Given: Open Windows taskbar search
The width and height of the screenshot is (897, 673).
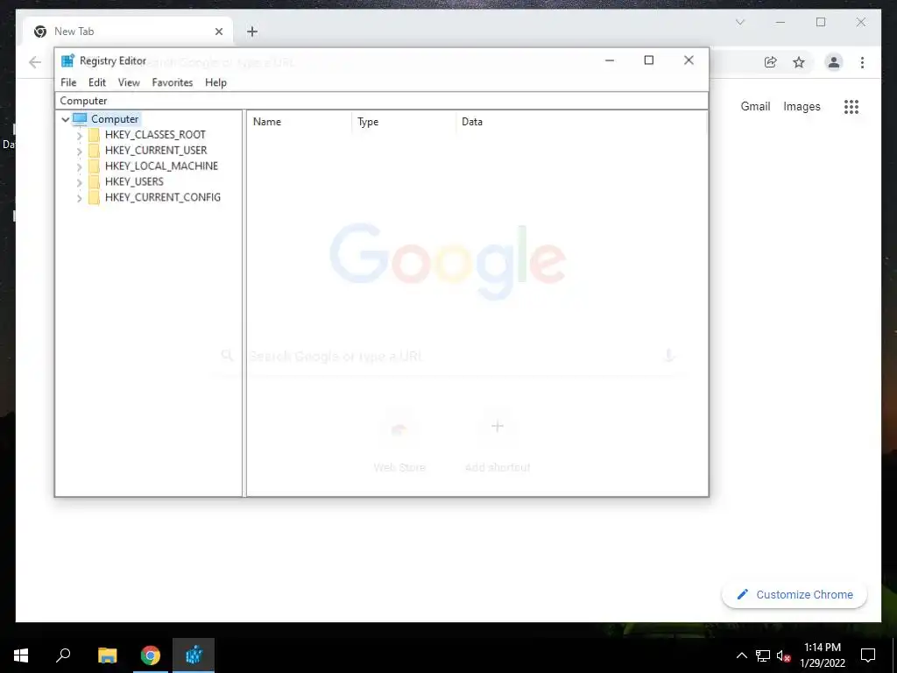Looking at the screenshot, I should click(x=63, y=655).
